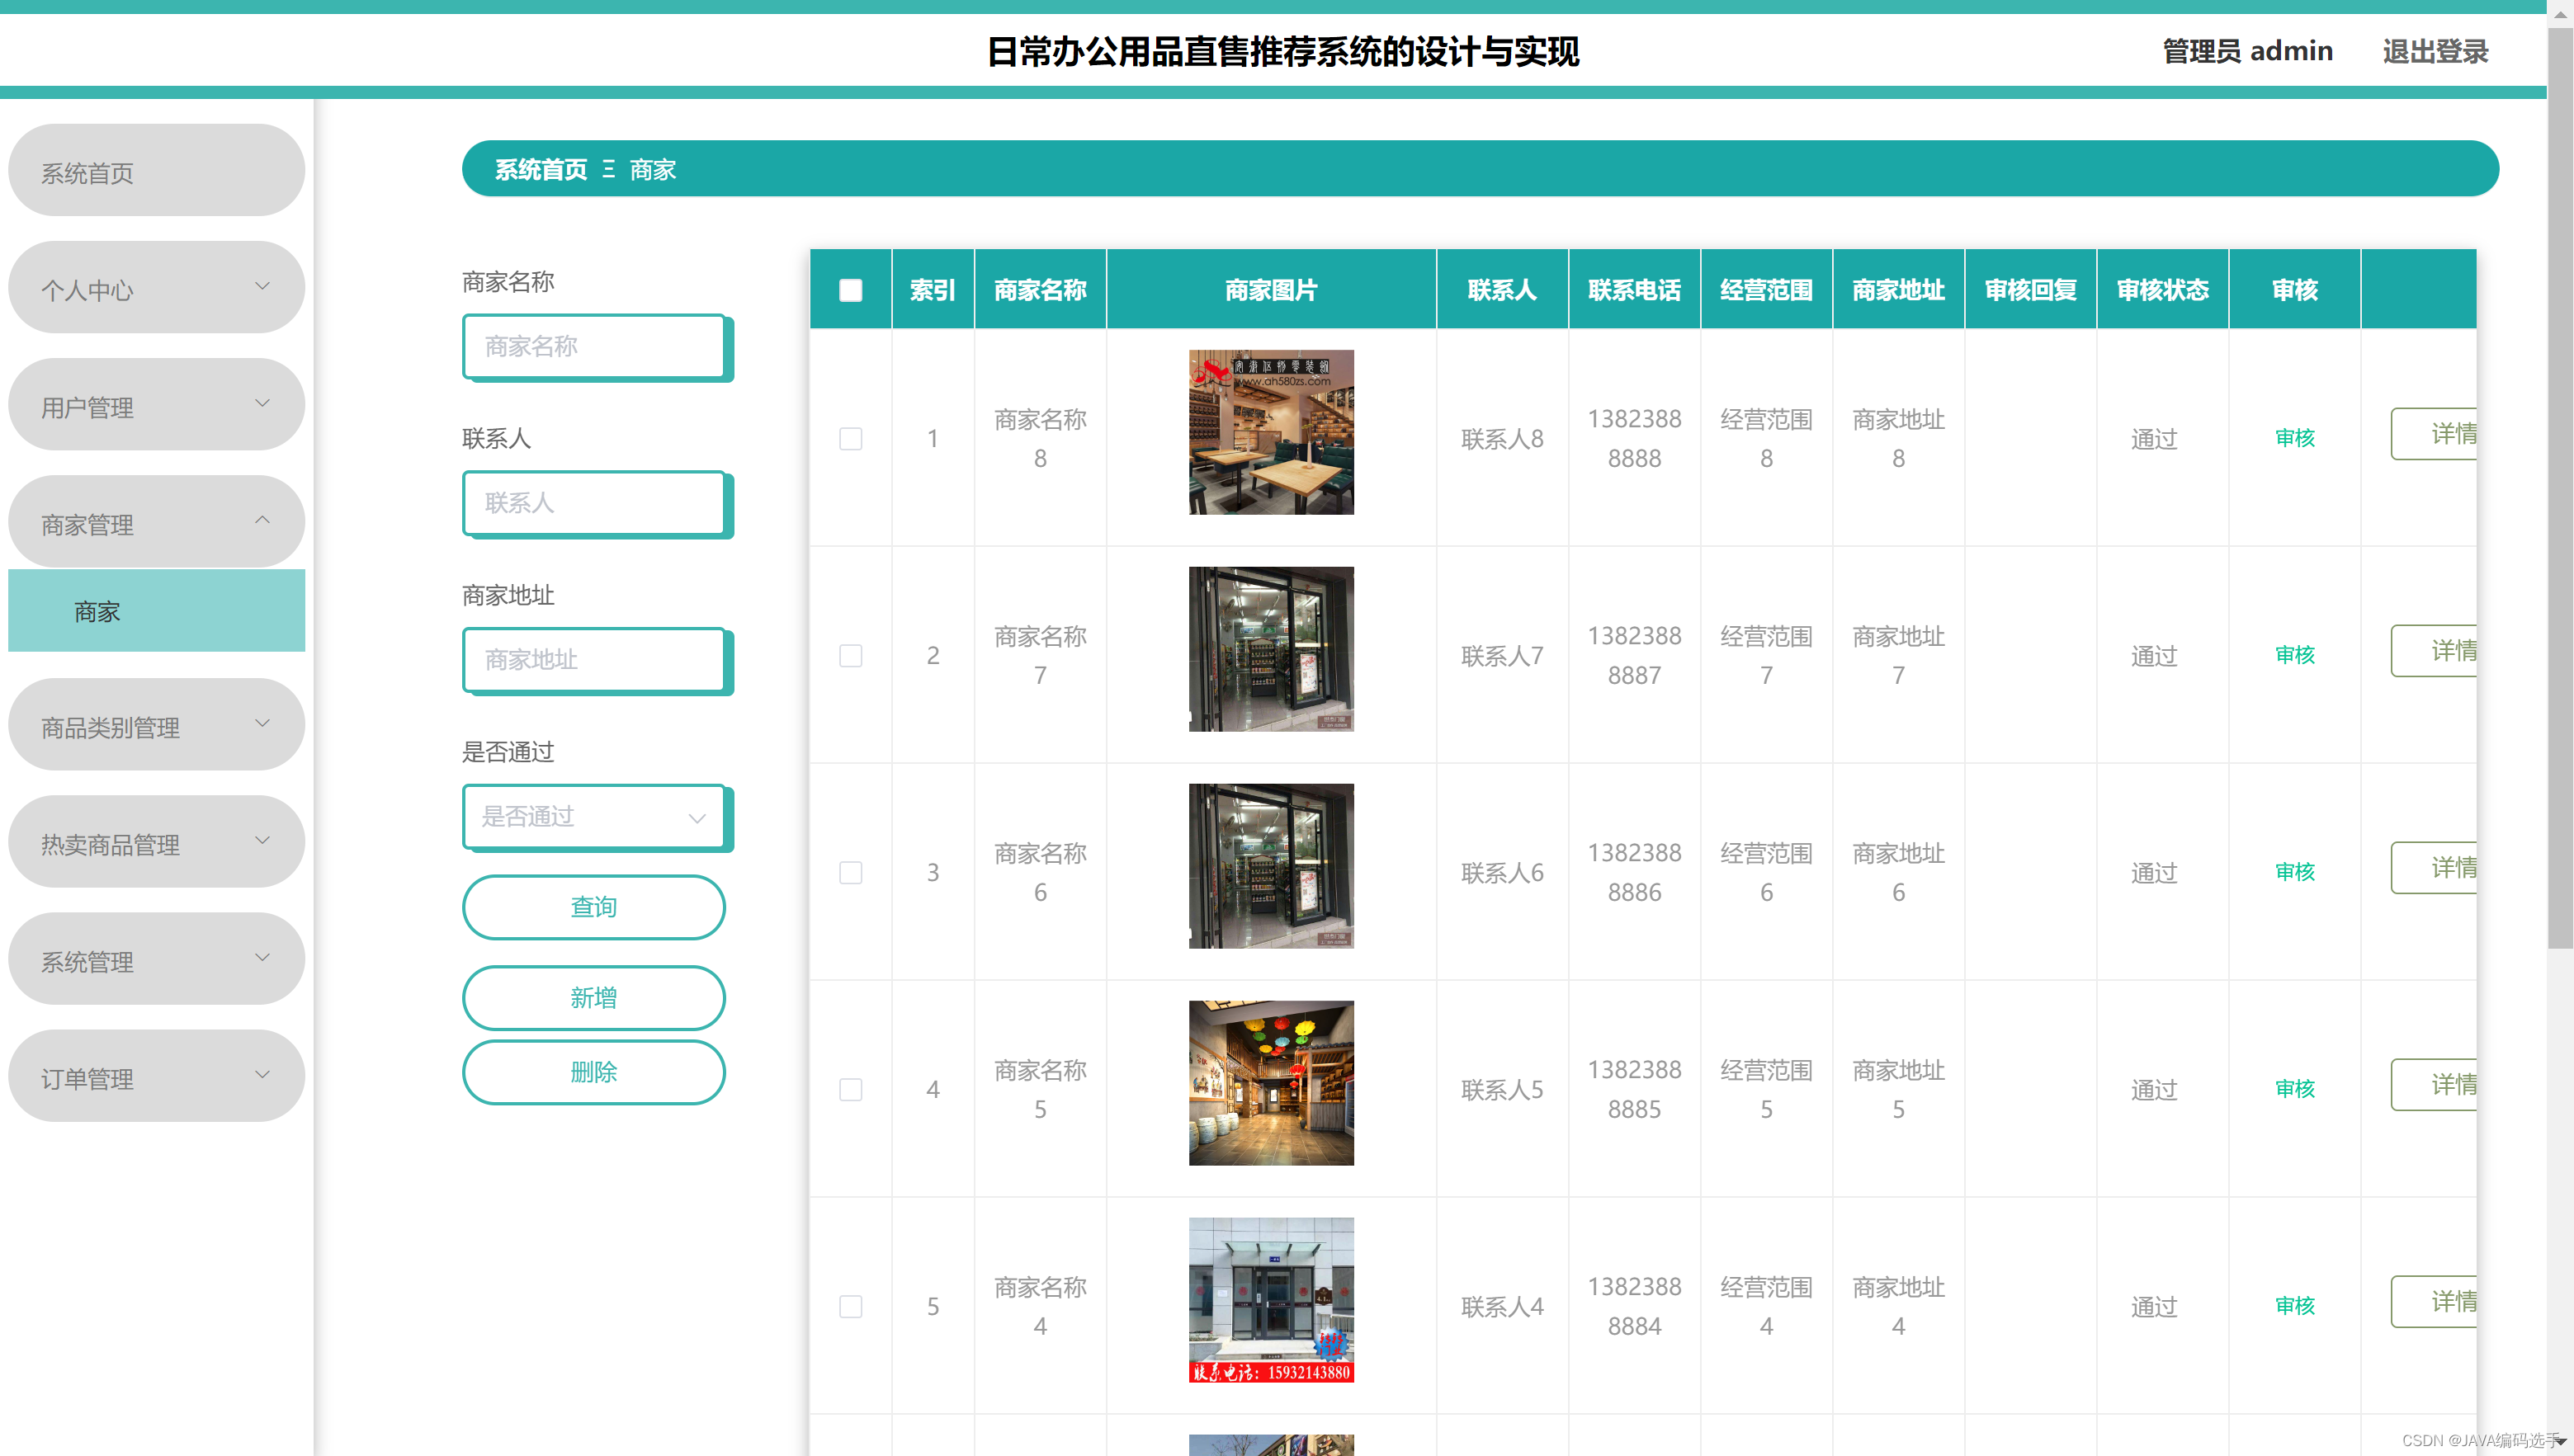The width and height of the screenshot is (2574, 1456).
Task: Expand the 个人中心 sidebar chevron
Action: 262,287
